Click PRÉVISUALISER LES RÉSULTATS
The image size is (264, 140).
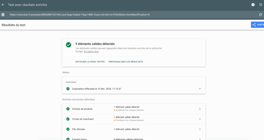(126, 62)
